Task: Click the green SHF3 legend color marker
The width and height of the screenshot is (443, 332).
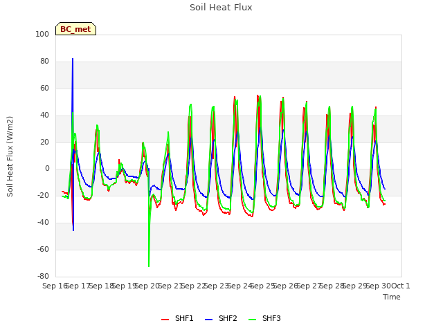Action: [x=252, y=320]
